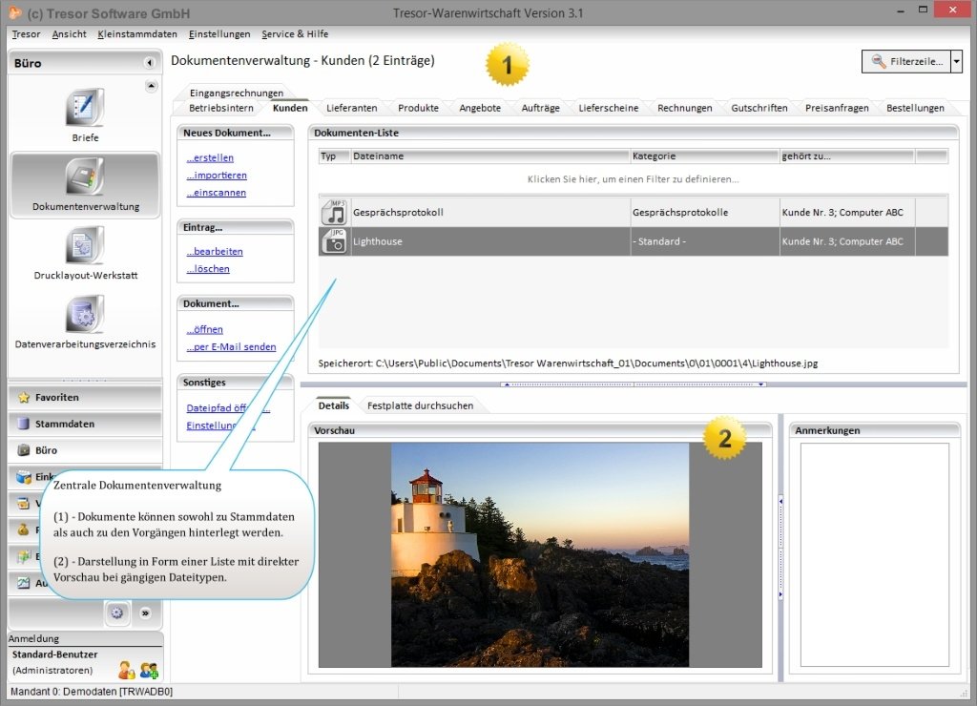Click the ...per E-Mail senden link

point(231,347)
